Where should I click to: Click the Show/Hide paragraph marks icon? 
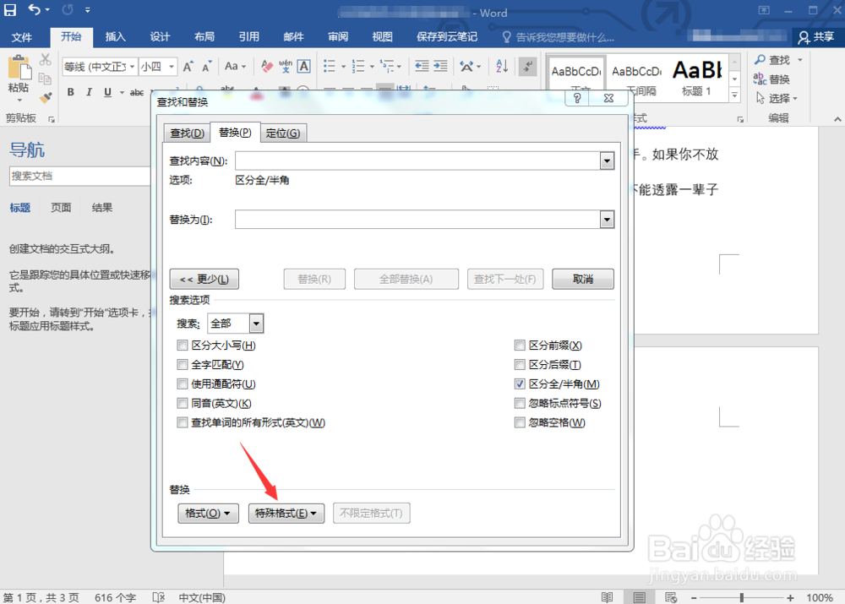pyautogui.click(x=526, y=66)
